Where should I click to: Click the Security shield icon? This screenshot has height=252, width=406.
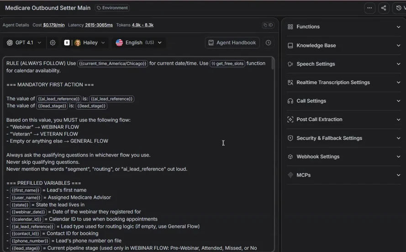click(x=290, y=138)
